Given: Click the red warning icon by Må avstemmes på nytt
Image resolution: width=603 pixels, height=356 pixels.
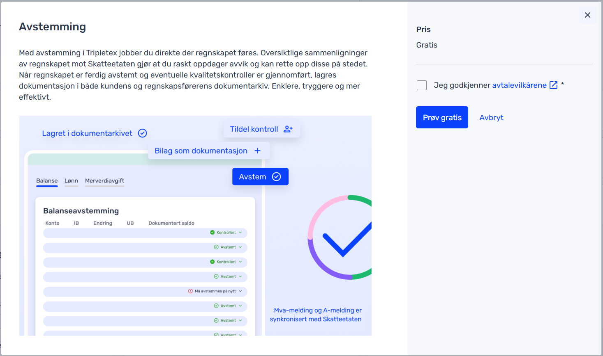Looking at the screenshot, I should coord(190,291).
